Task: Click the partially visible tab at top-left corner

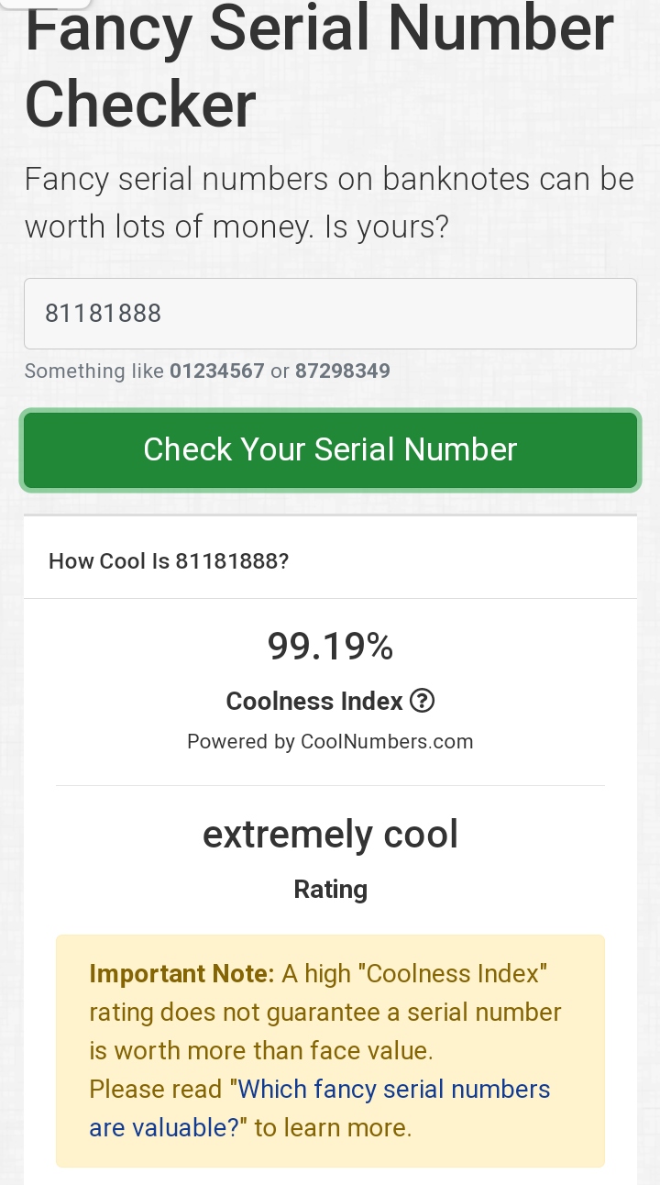Action: 46,4
